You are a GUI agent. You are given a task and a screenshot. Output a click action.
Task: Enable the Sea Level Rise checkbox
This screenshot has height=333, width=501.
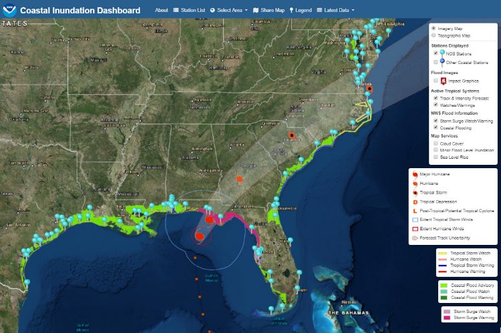[x=436, y=156]
